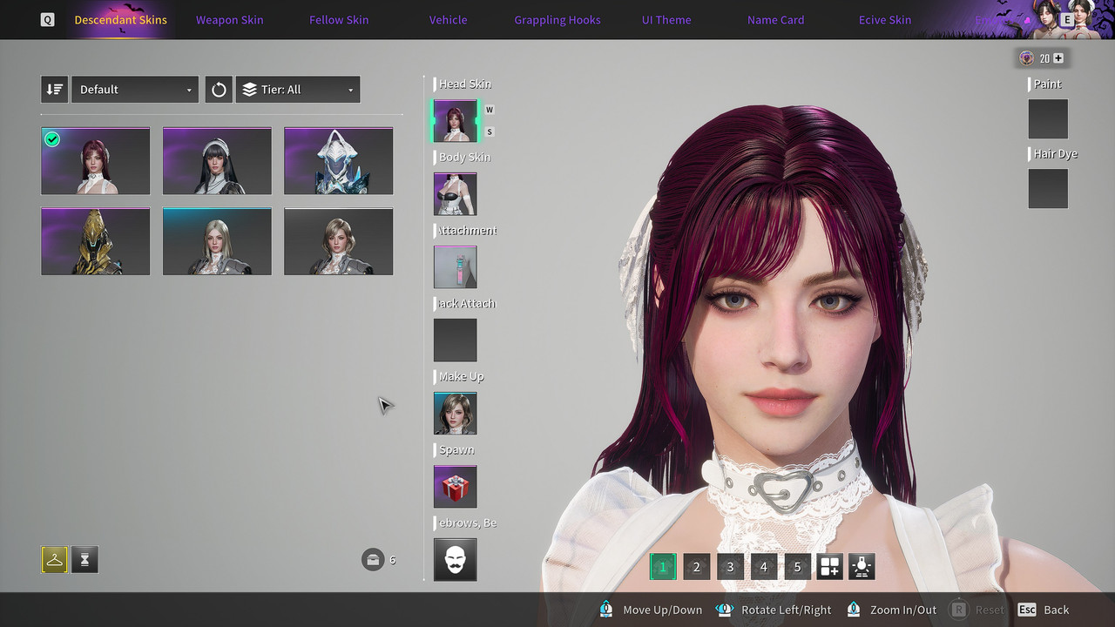Open the storage box icon showing 6
This screenshot has width=1115, height=627.
(x=373, y=559)
